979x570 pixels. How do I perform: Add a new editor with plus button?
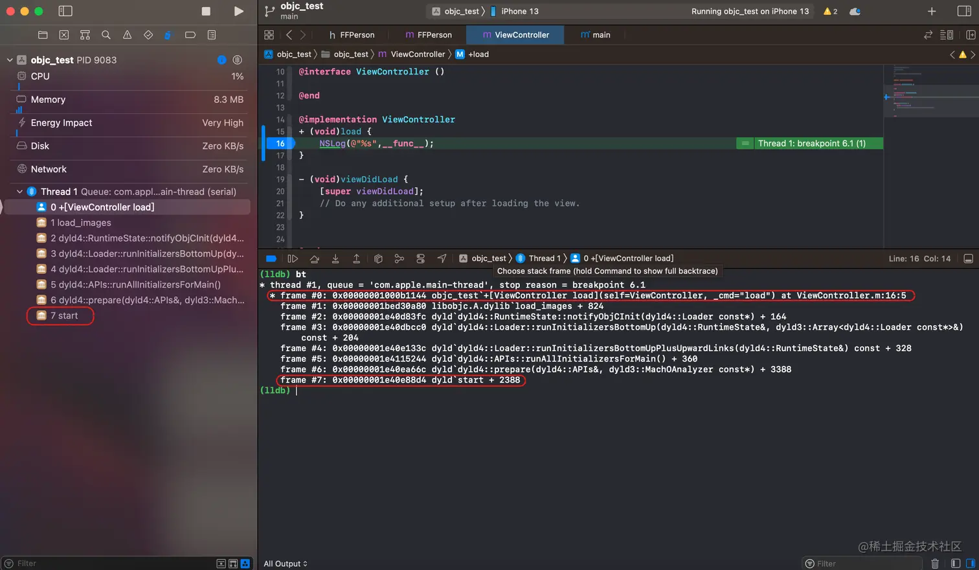pos(932,11)
